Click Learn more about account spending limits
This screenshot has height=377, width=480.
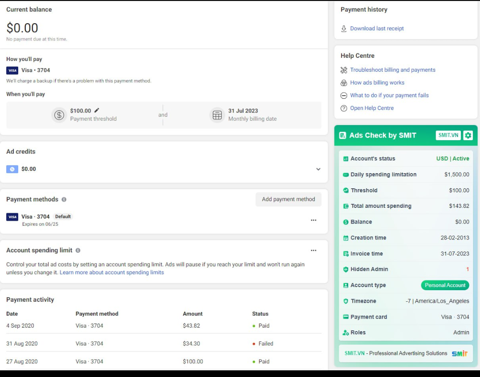[112, 272]
